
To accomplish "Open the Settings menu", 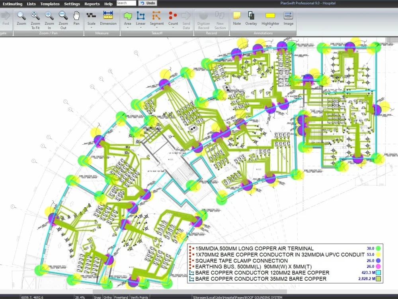I will click(x=72, y=4).
